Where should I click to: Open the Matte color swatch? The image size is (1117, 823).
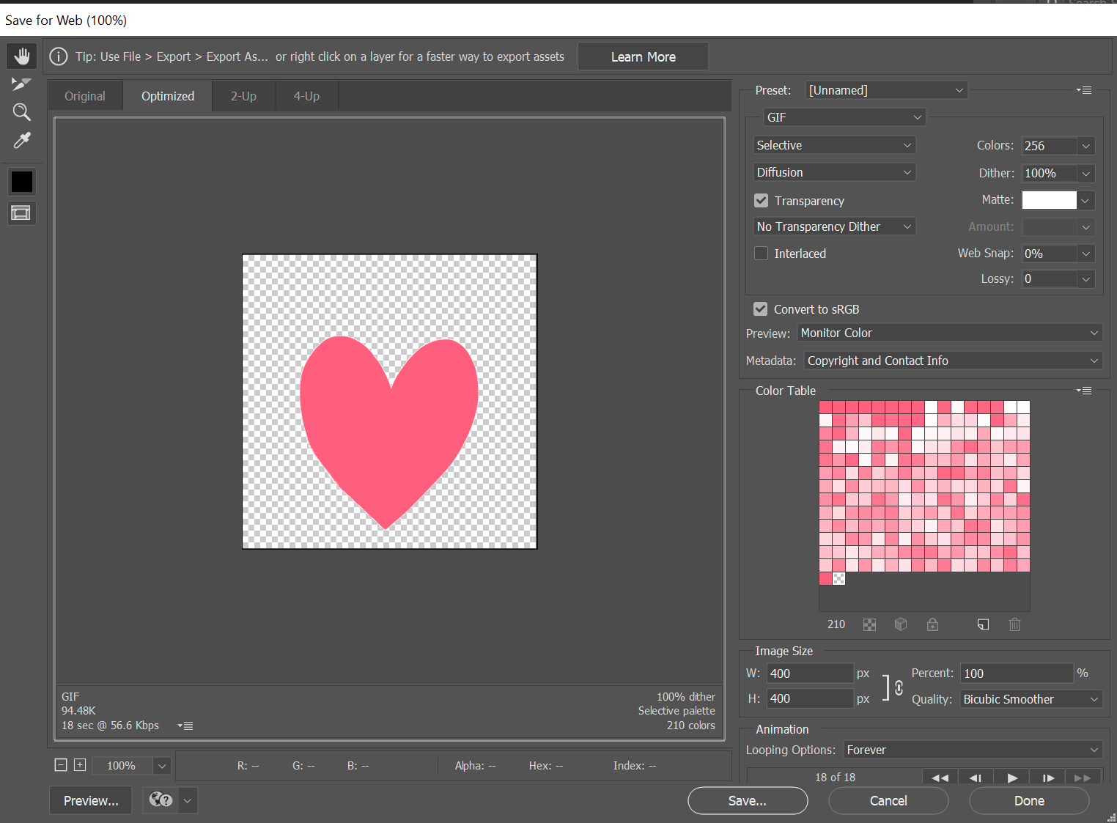1049,199
